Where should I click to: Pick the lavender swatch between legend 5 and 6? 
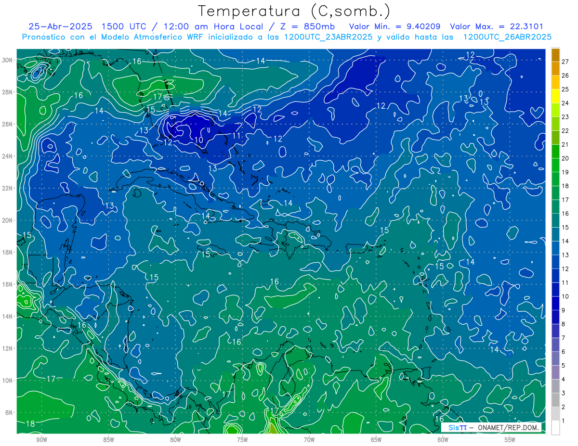click(x=555, y=359)
